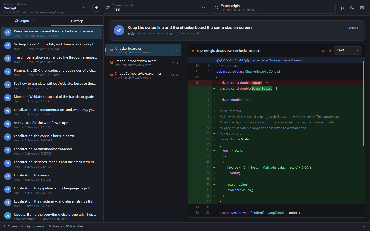
Task: Open the branch graph icon in top bar
Action: click(342, 8)
